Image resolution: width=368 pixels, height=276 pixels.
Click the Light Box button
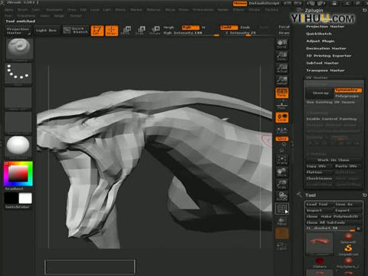pos(46,31)
